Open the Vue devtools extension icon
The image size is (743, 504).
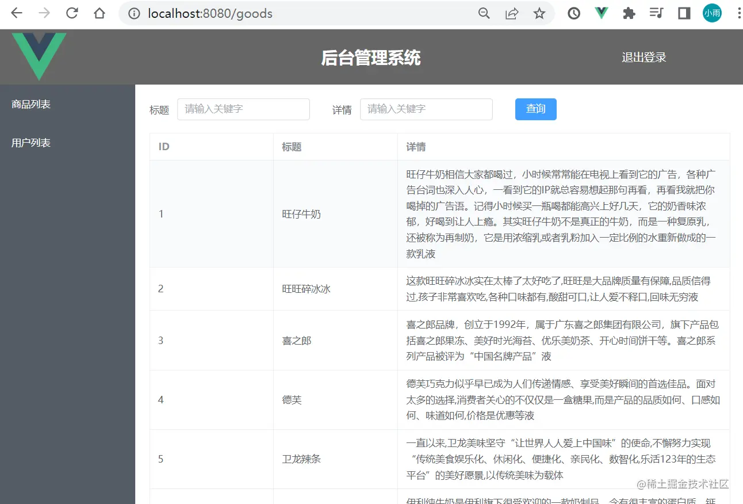point(601,13)
